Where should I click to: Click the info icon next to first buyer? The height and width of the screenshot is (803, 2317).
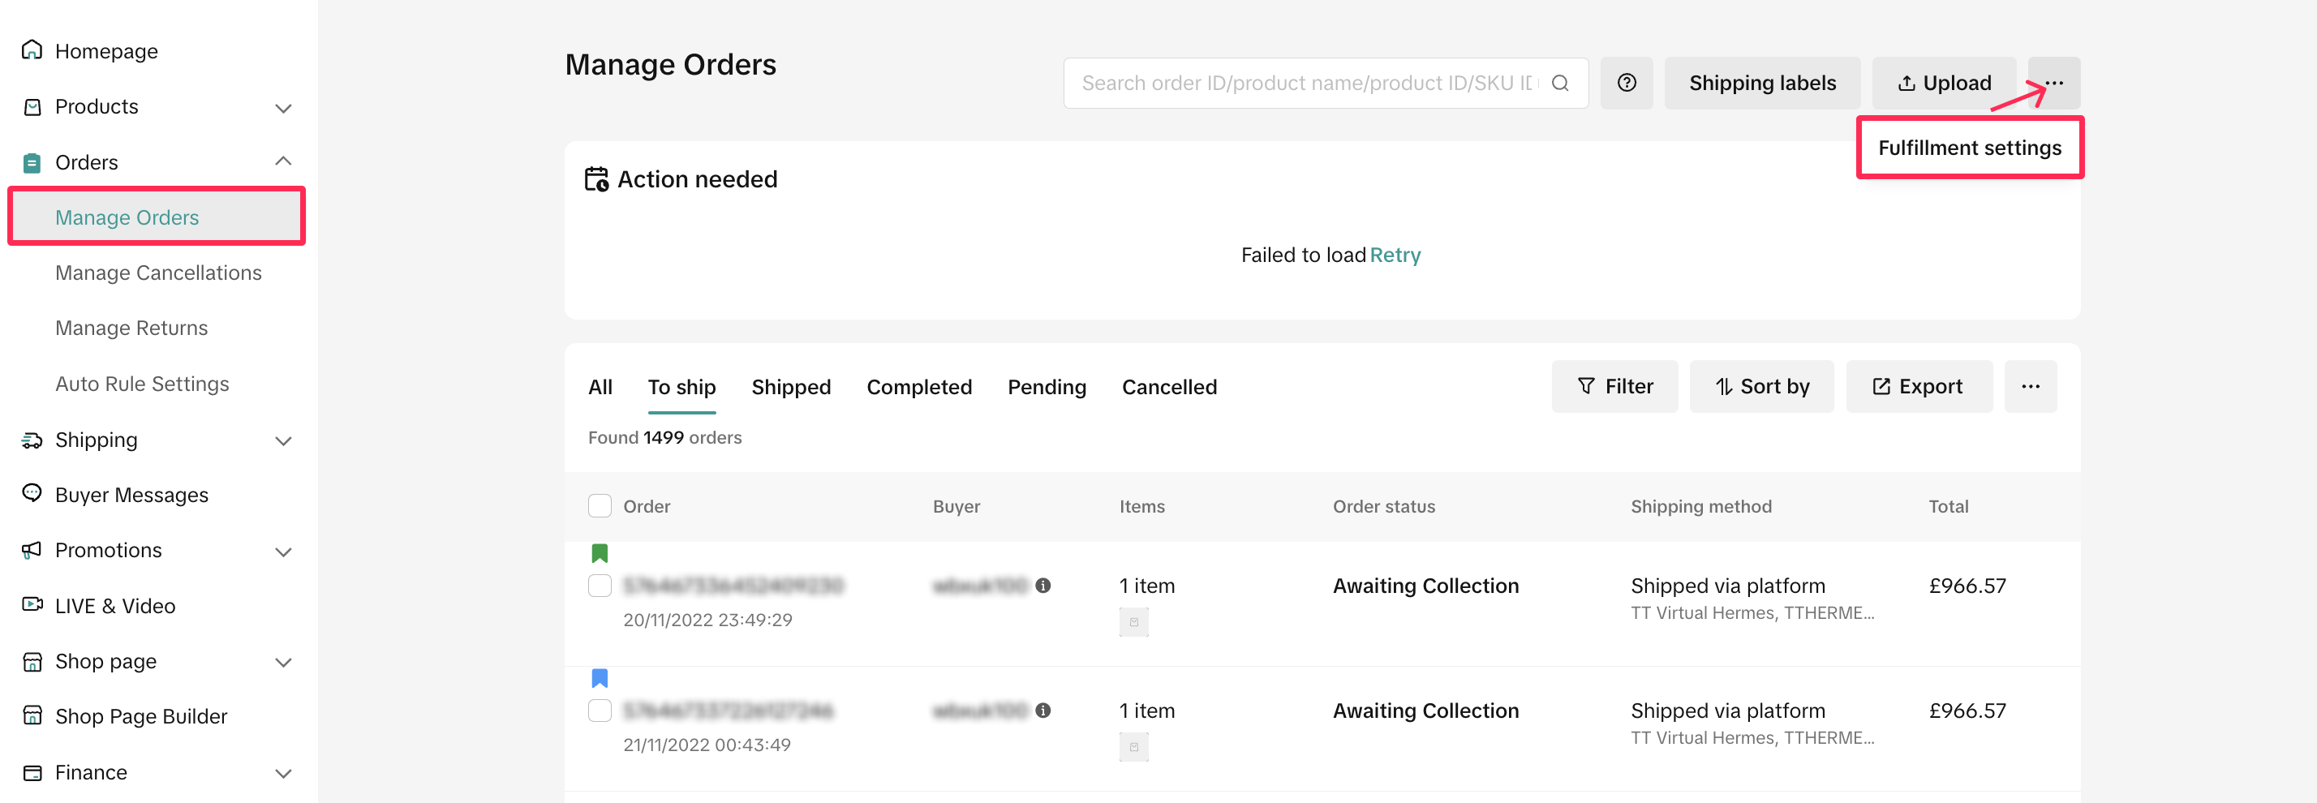coord(1043,586)
